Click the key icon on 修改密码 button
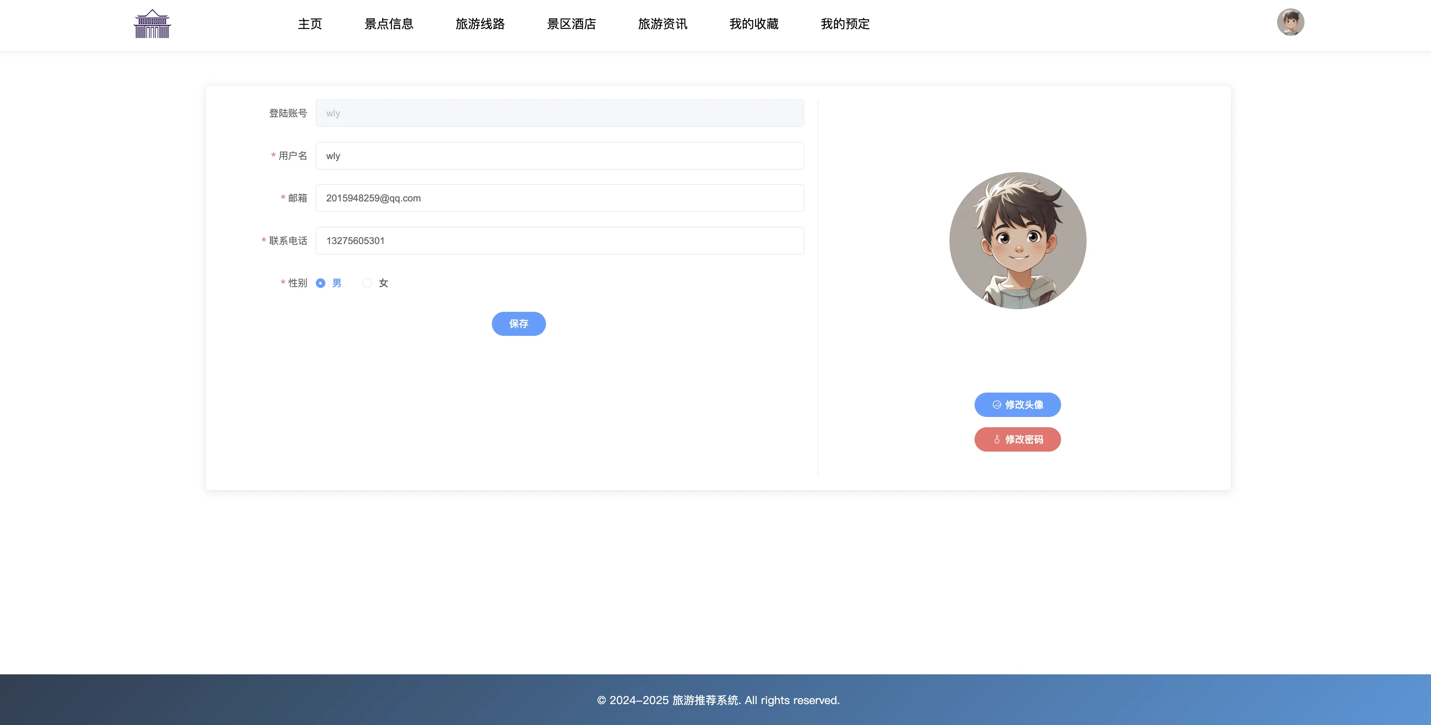This screenshot has height=725, width=1431. pos(997,440)
